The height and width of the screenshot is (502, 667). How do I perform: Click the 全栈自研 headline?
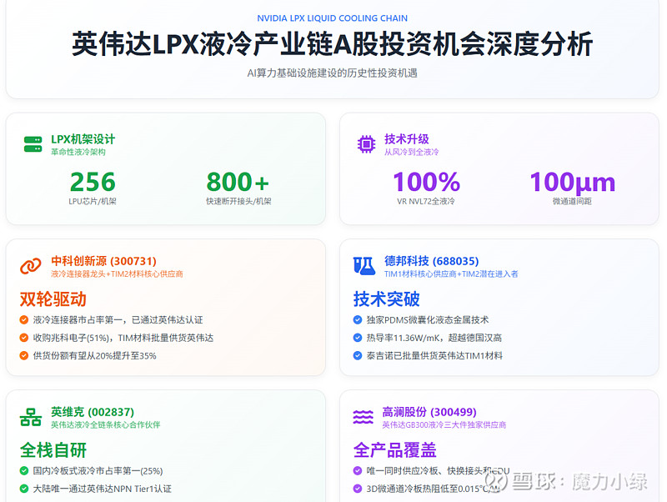(53, 450)
